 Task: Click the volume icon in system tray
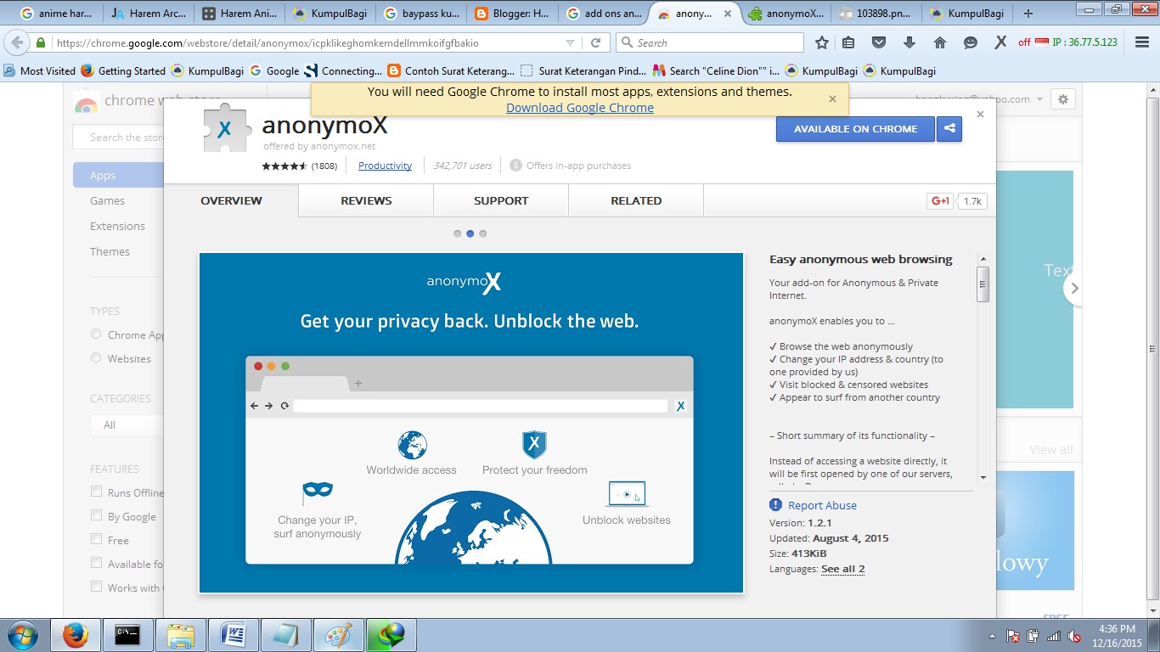(x=1075, y=636)
